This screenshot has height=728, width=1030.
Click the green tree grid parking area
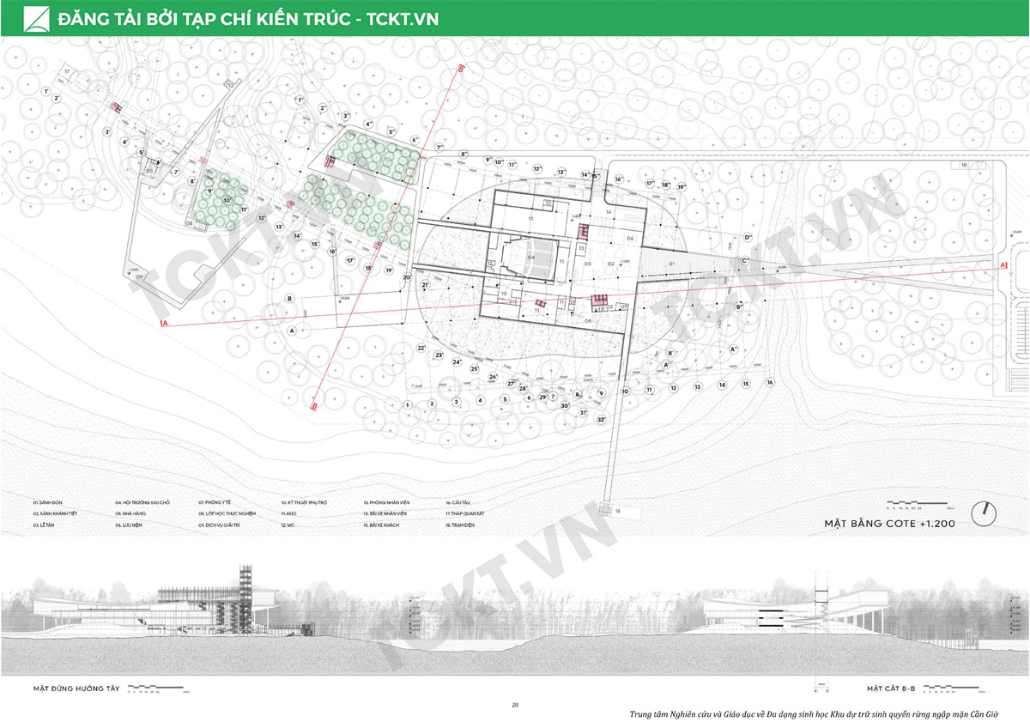tap(377, 157)
